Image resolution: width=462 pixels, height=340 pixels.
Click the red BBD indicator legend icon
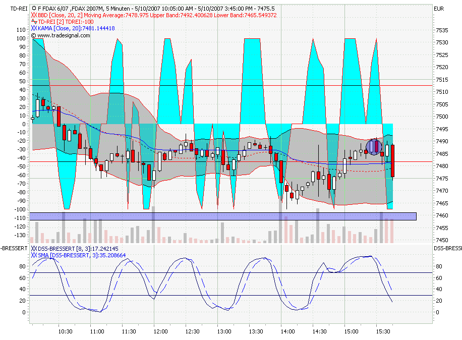(34, 15)
